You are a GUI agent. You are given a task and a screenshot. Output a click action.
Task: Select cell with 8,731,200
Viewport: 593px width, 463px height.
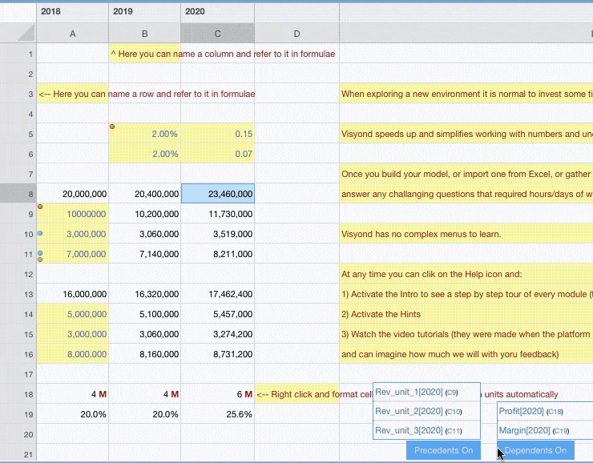pyautogui.click(x=218, y=354)
